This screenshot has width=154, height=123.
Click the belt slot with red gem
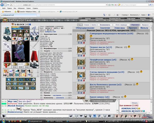[x=7, y=66]
